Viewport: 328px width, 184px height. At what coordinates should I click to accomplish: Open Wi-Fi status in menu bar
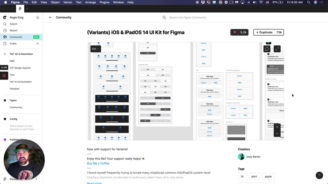(261, 2)
